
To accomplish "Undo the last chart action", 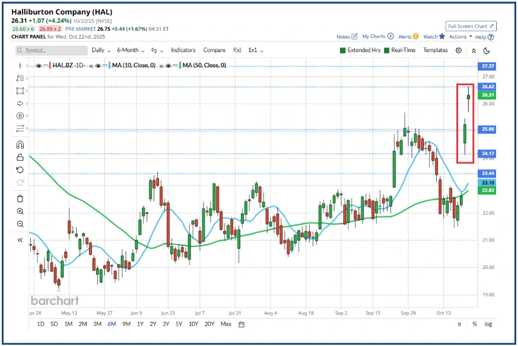I will pos(20,170).
